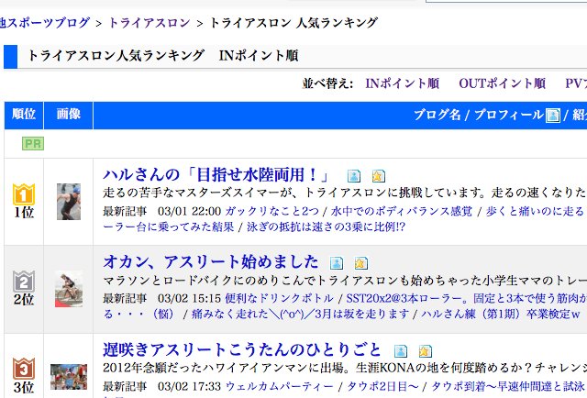Open blog title ハルさんの「目指せ水陸両用！」

click(x=216, y=174)
